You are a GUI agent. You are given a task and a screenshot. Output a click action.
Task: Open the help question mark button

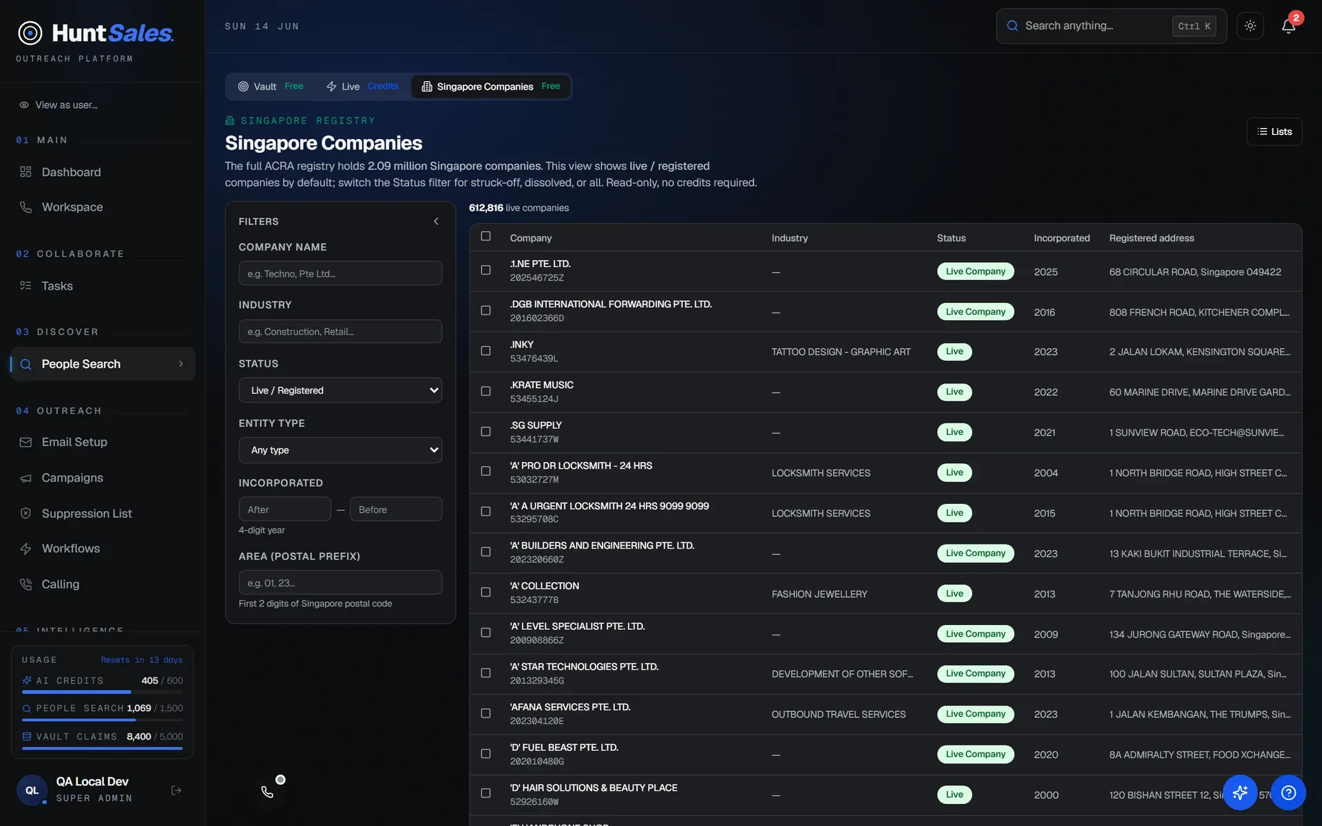pos(1288,793)
